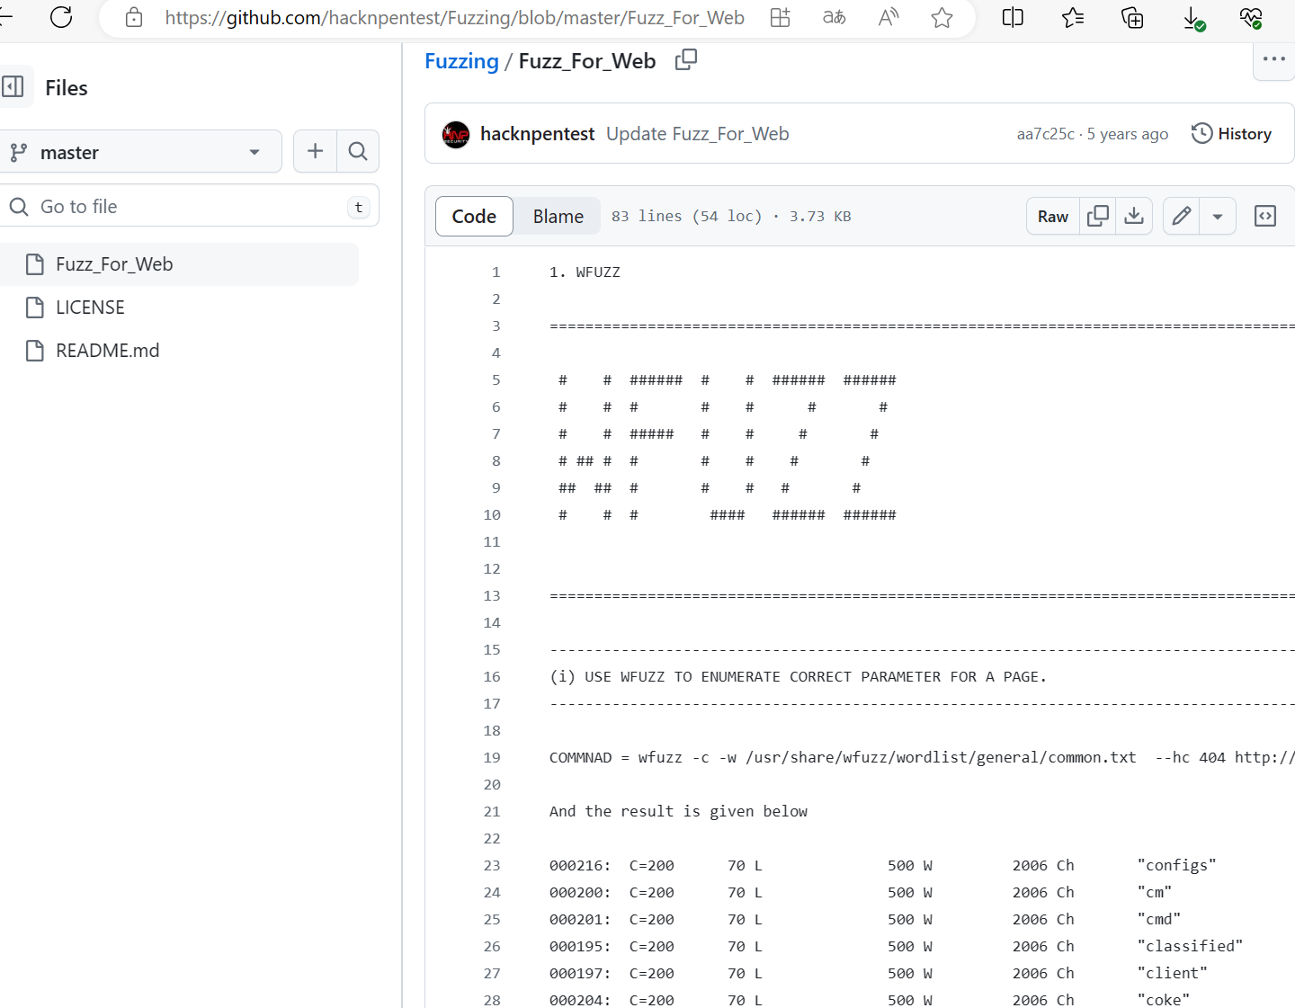
Task: Search this repository with the magnifier icon
Action: (358, 151)
